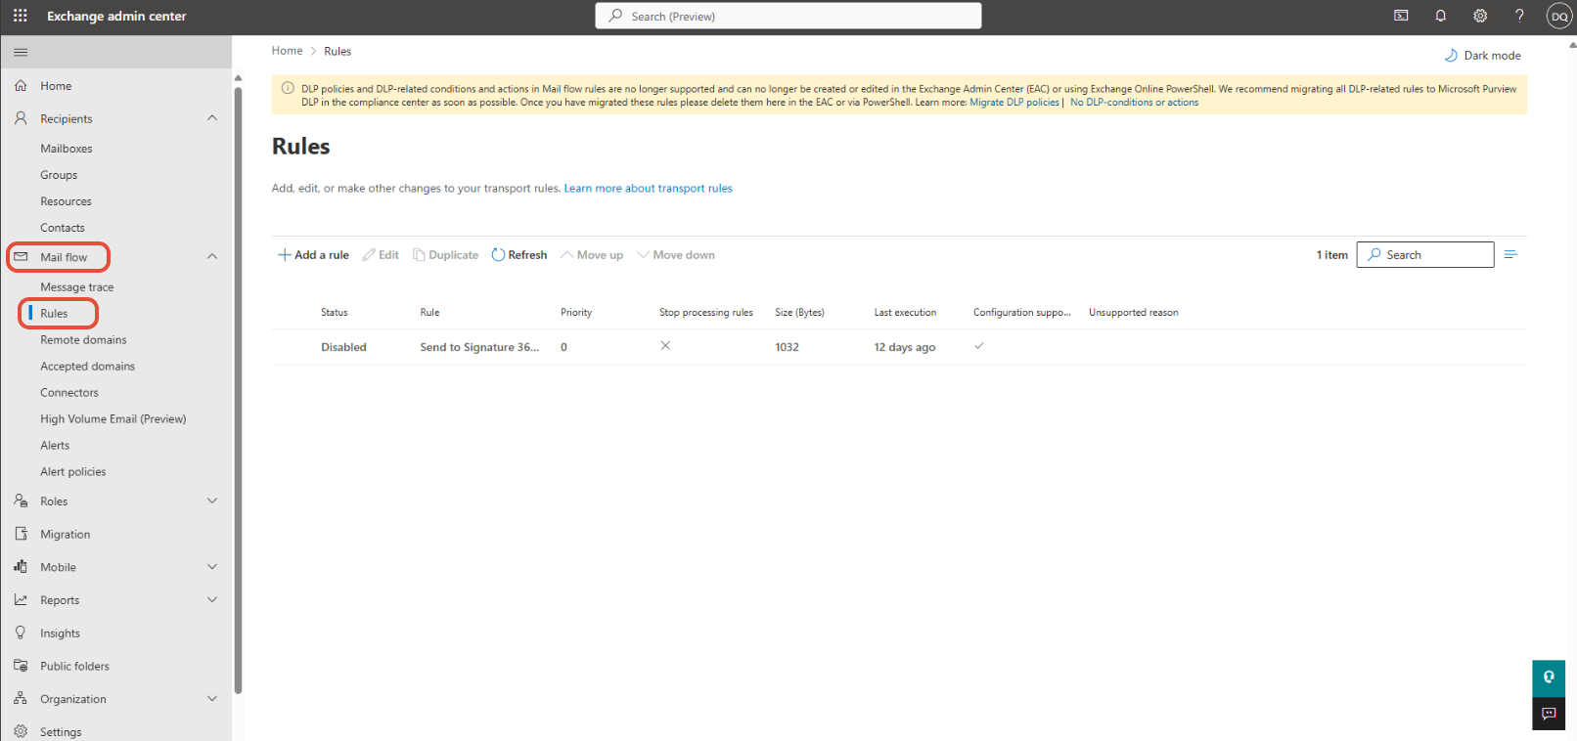Open Migrate DLP policies link
1577x741 pixels.
(1014, 103)
